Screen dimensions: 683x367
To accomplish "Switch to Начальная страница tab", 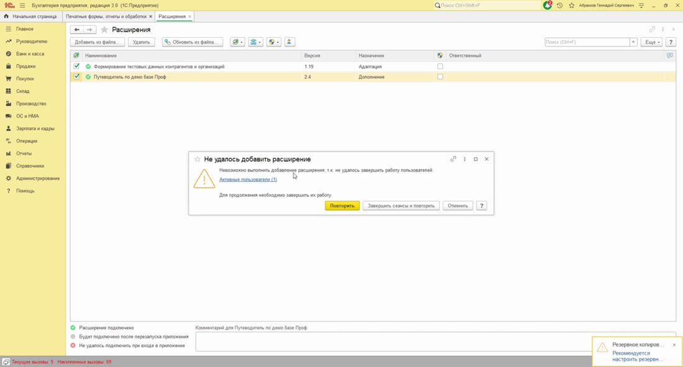I will [x=30, y=16].
